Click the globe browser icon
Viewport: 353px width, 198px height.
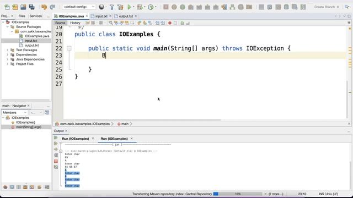[x=101, y=7]
